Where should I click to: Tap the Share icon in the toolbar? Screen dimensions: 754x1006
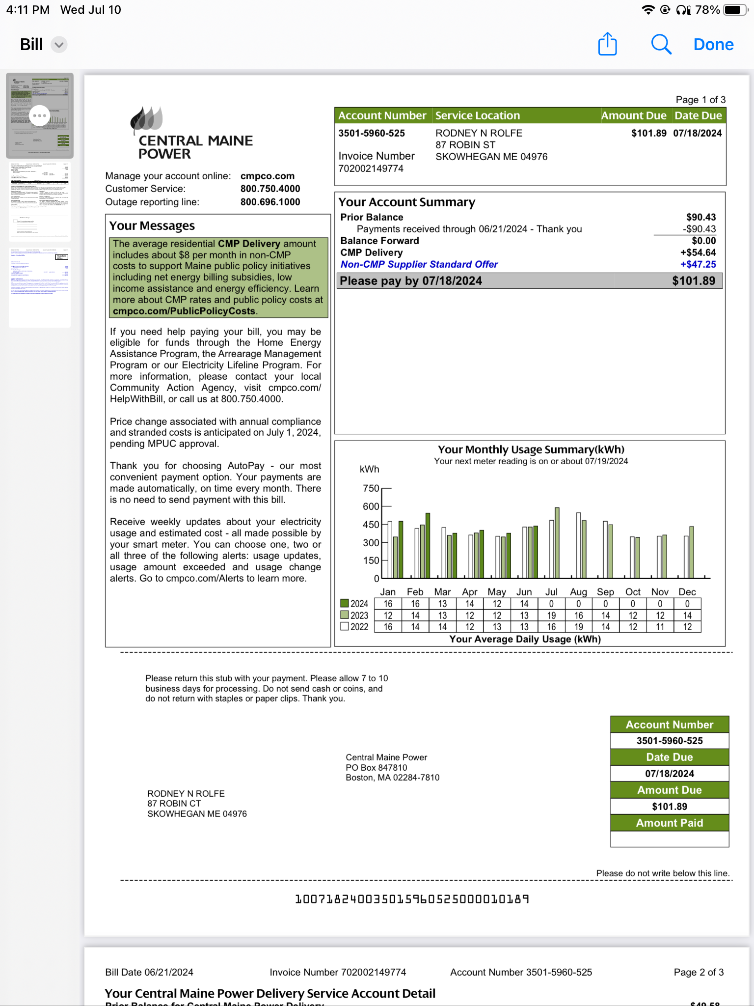tap(607, 44)
